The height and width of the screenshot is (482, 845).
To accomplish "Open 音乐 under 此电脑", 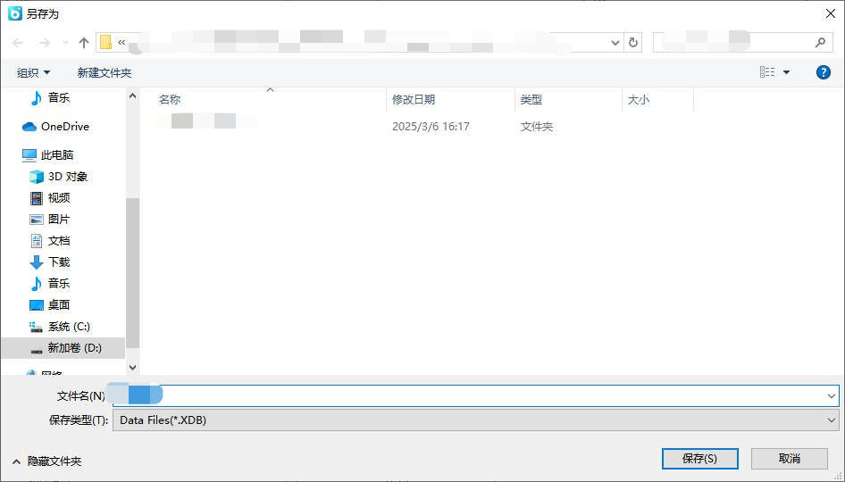I will click(x=59, y=283).
